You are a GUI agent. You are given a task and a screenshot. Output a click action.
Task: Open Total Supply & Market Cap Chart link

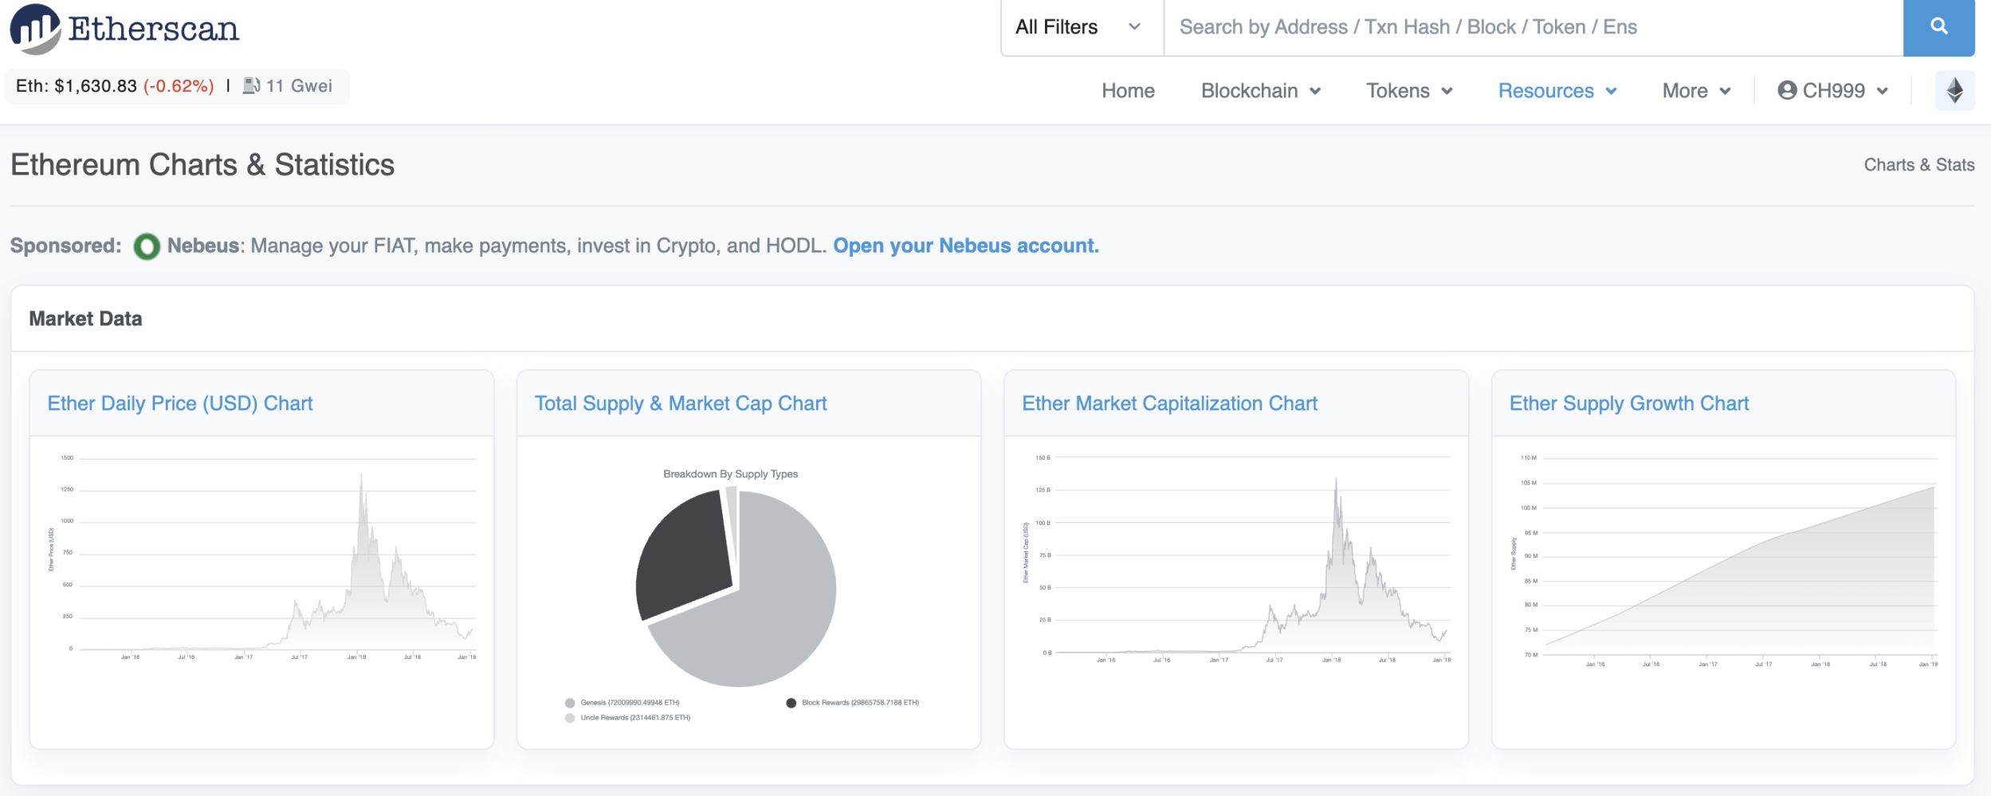(x=681, y=403)
